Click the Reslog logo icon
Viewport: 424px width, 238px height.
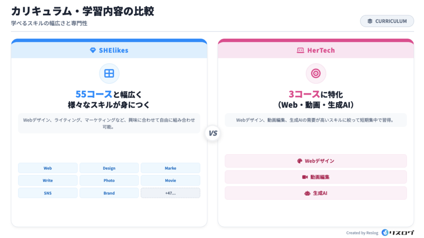tap(385, 233)
